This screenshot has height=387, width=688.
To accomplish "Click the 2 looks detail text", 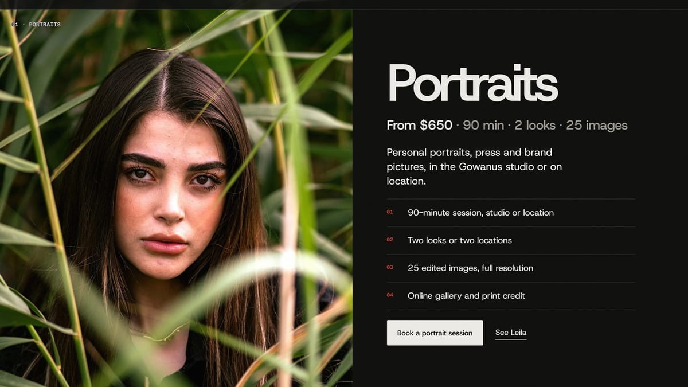I will click(x=535, y=125).
